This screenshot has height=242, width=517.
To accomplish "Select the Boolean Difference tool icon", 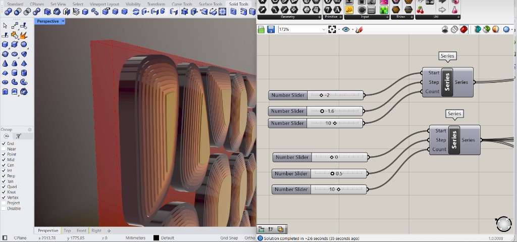I will click(18, 12).
